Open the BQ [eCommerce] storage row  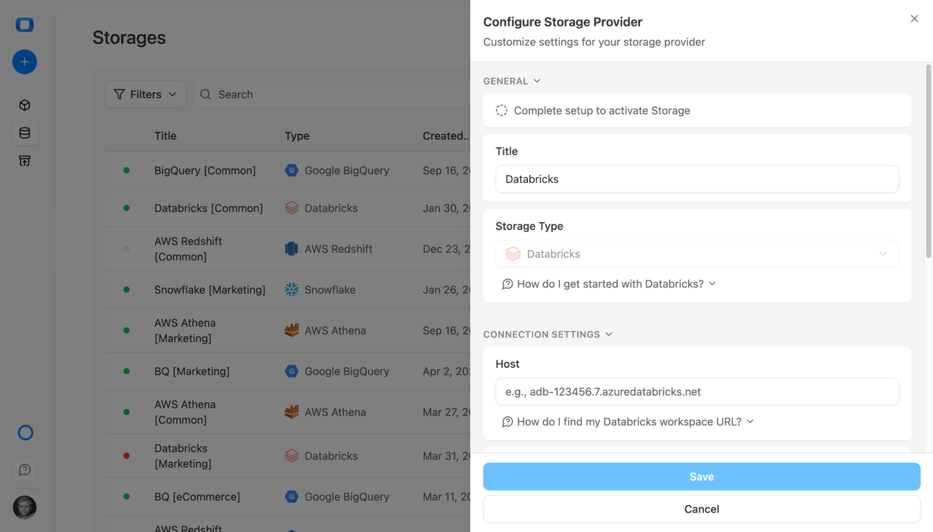point(288,497)
